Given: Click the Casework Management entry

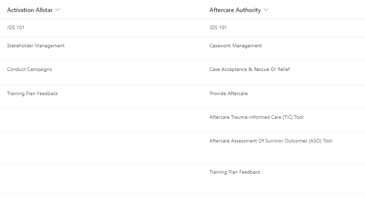Looking at the screenshot, I should click(236, 46).
